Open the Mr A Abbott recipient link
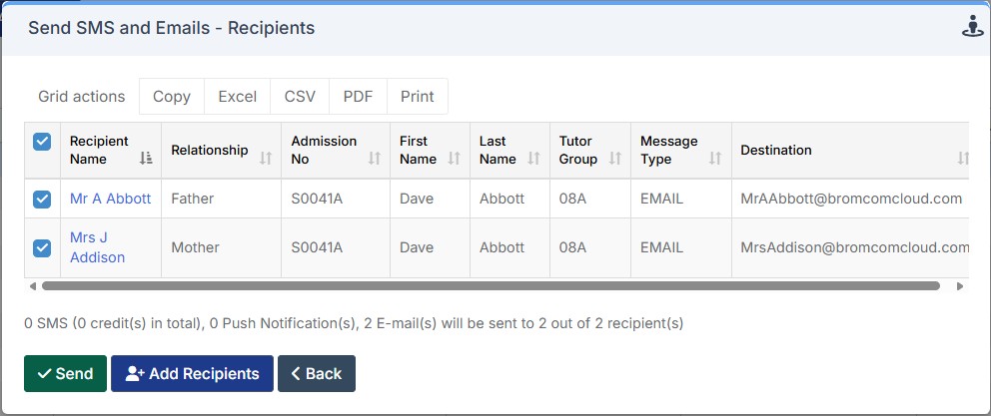The image size is (991, 416). point(110,199)
